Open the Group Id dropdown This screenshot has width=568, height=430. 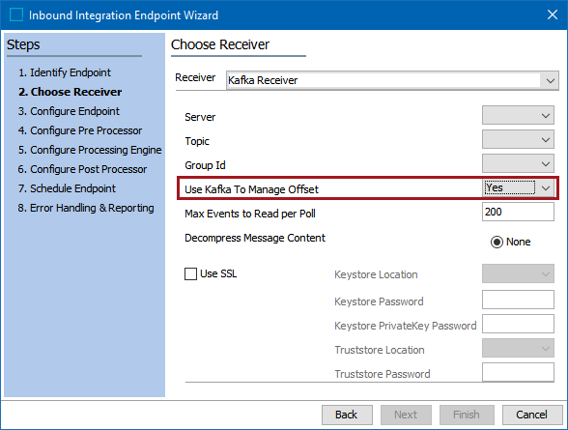click(x=518, y=164)
